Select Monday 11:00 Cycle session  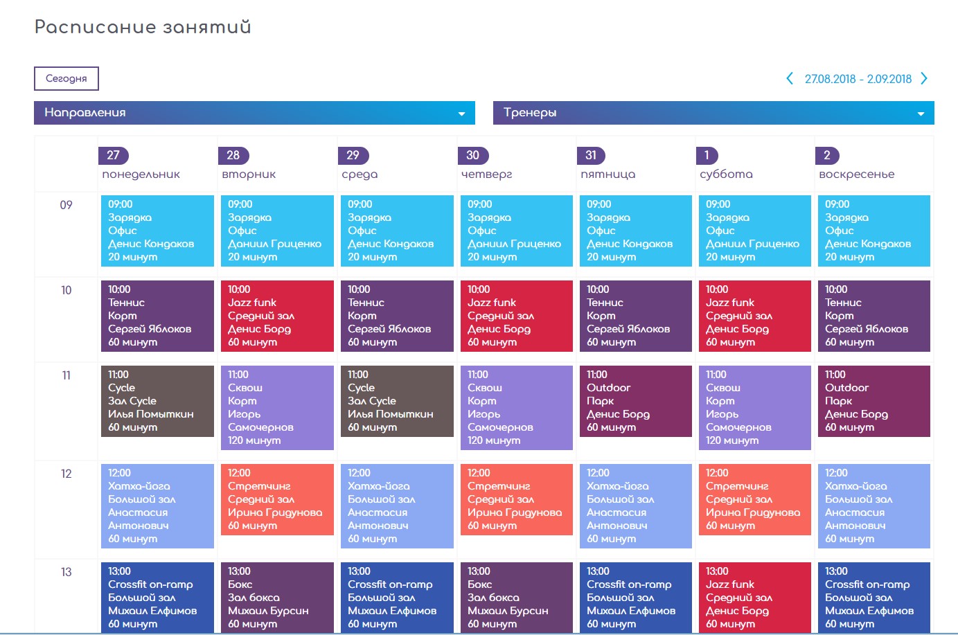157,402
